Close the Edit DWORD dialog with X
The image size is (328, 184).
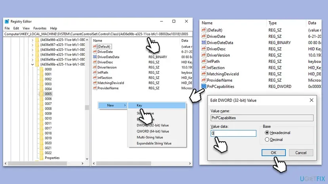311,100
